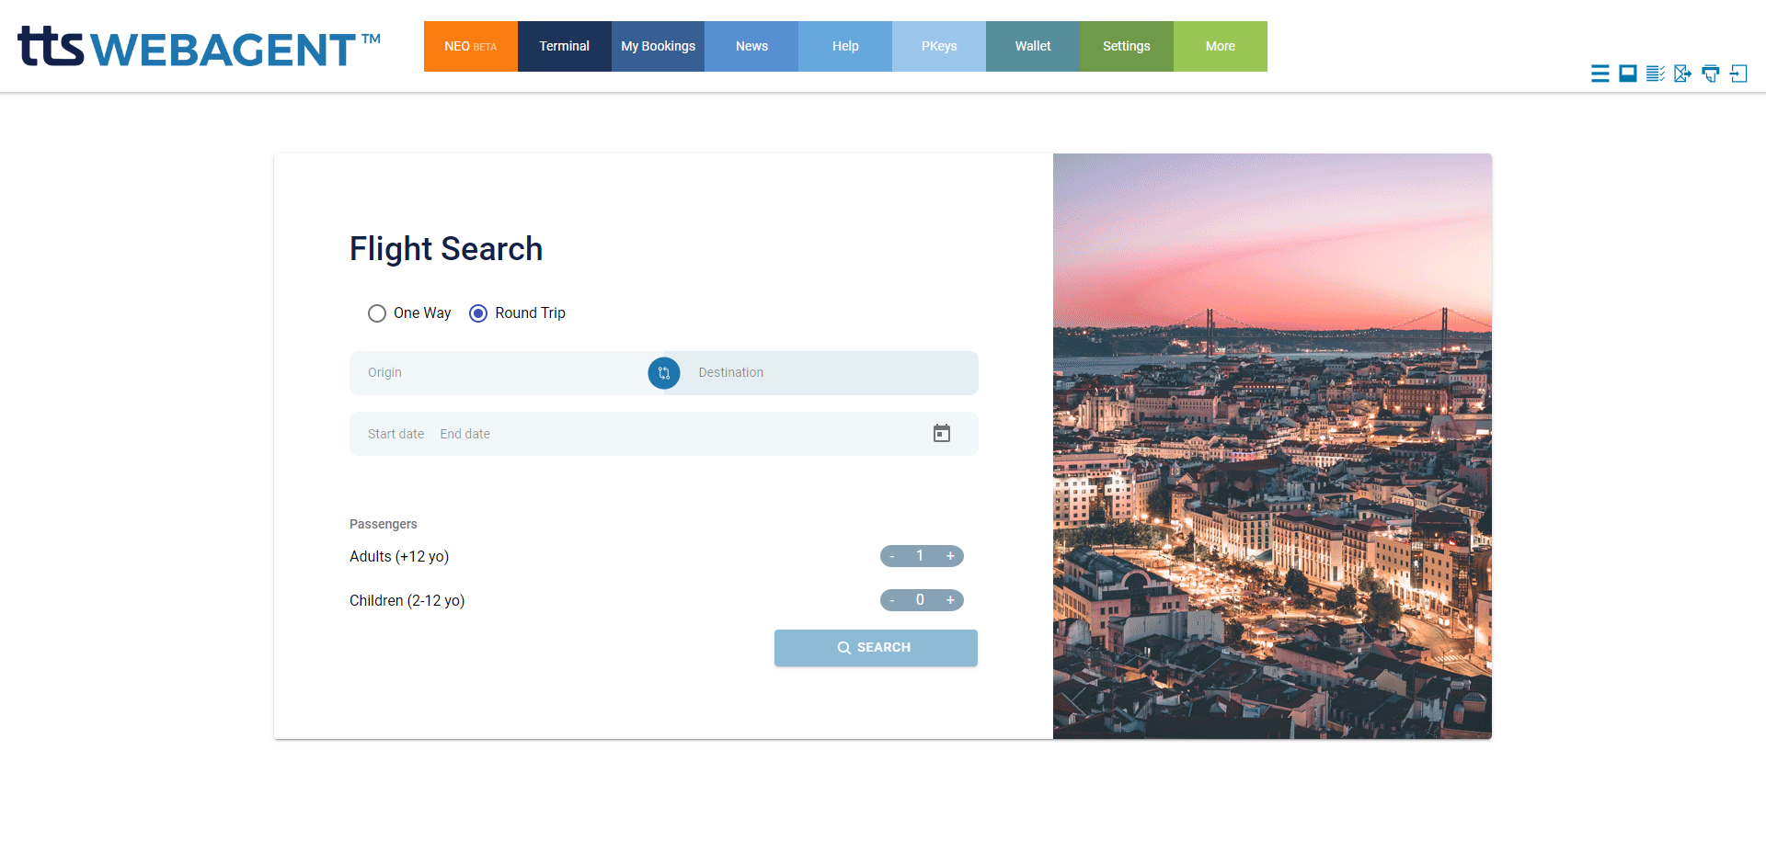Select the One Way trip option
Image resolution: width=1766 pixels, height=852 pixels.
pyautogui.click(x=376, y=313)
